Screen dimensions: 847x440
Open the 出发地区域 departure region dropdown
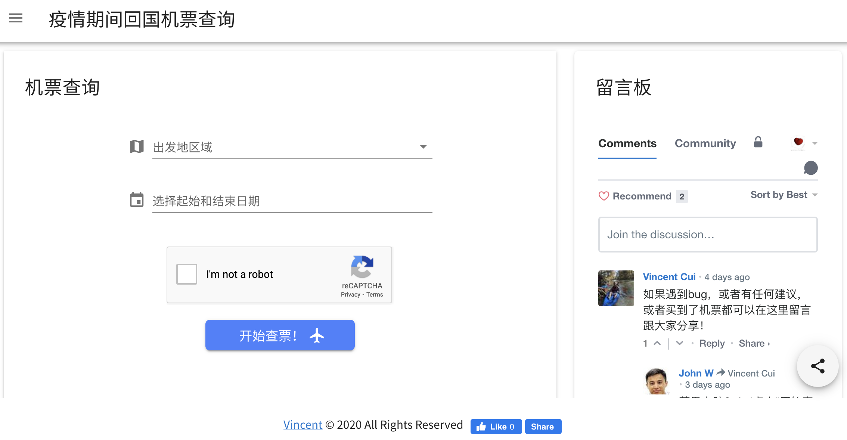tap(423, 147)
